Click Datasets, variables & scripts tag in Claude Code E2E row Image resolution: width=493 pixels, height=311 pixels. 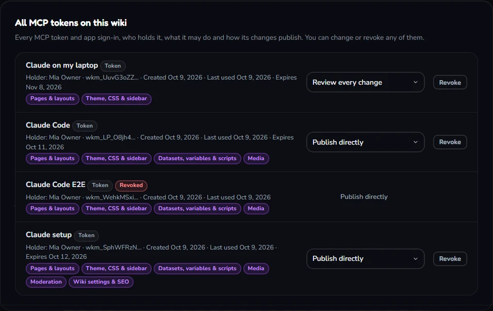tap(197, 209)
